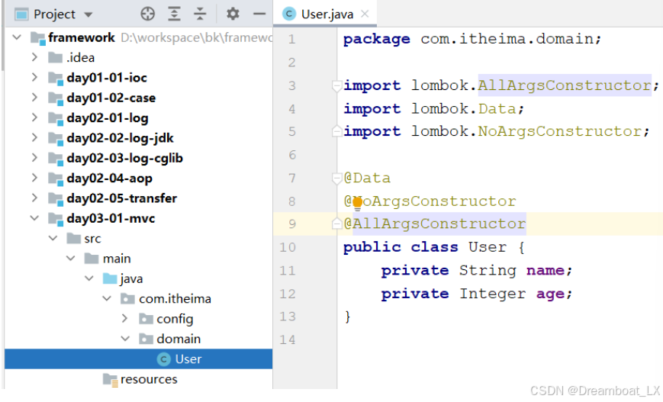Image resolution: width=663 pixels, height=402 pixels.
Task: Select the day02-04-aop module
Action: coord(110,178)
